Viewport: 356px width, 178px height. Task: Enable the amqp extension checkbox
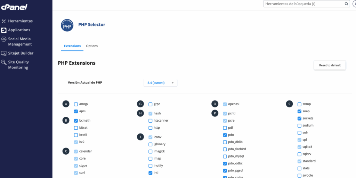pyautogui.click(x=76, y=104)
